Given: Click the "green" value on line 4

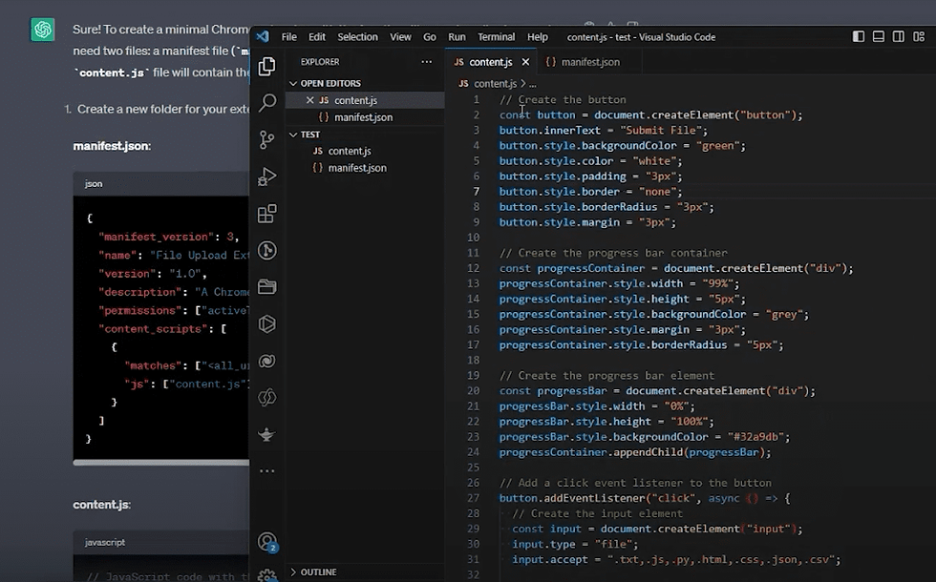Looking at the screenshot, I should pyautogui.click(x=718, y=145).
